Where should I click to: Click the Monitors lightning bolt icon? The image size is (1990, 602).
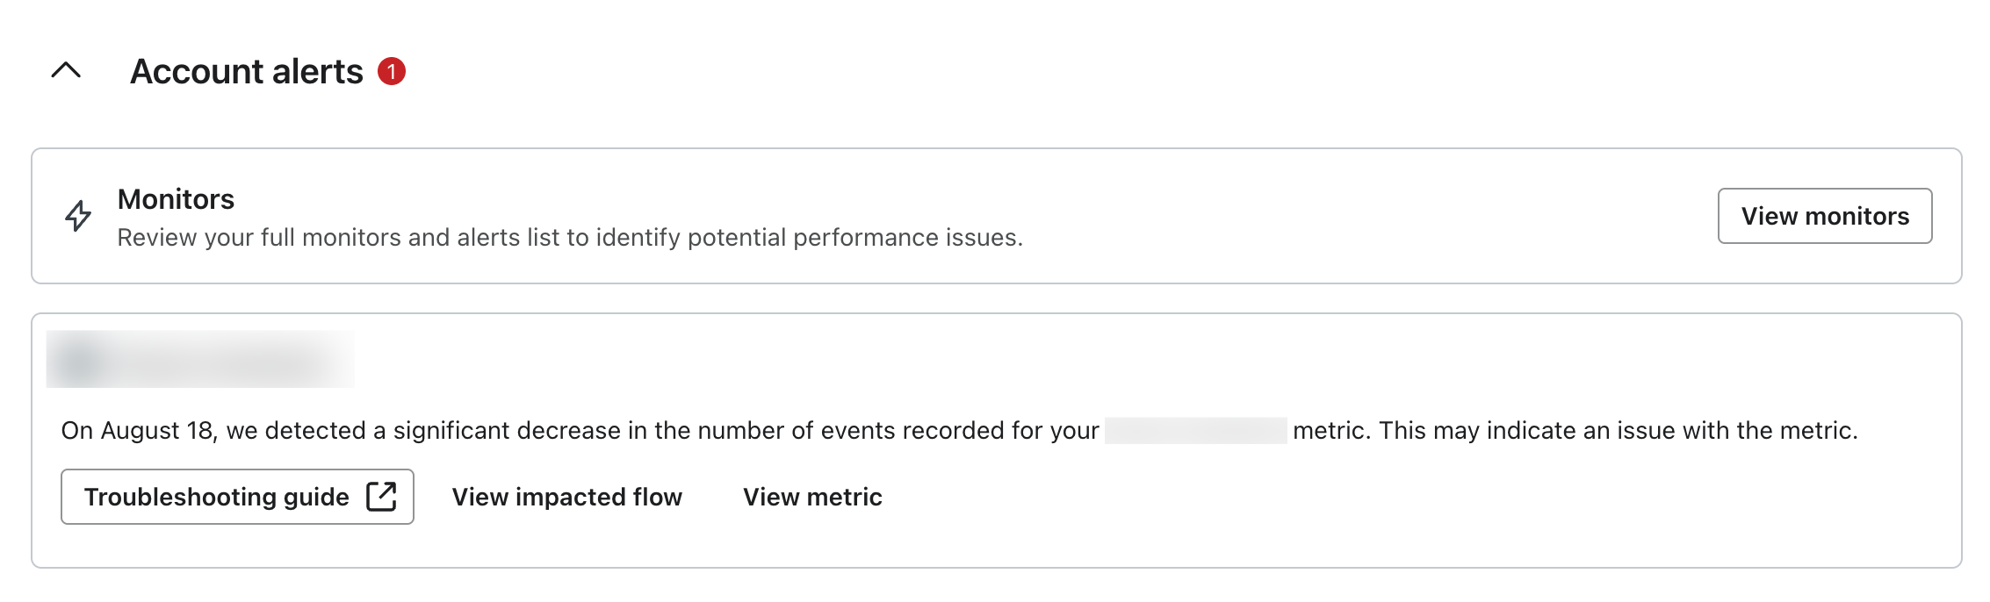coord(78,216)
